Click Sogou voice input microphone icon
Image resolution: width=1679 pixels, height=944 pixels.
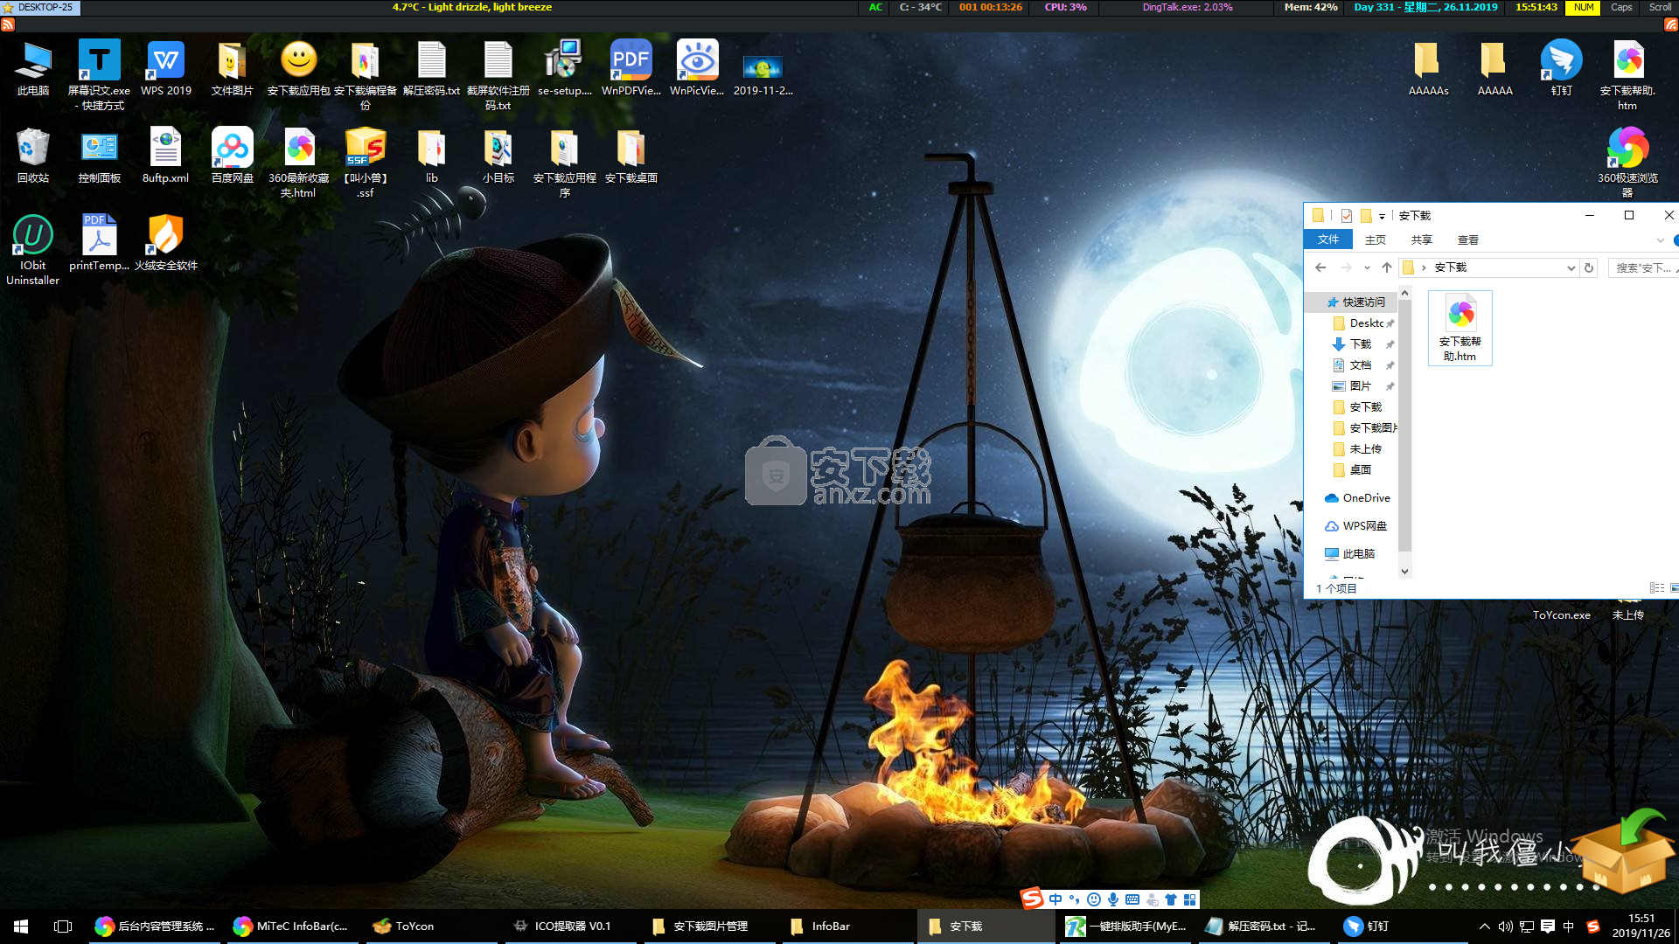1113,899
